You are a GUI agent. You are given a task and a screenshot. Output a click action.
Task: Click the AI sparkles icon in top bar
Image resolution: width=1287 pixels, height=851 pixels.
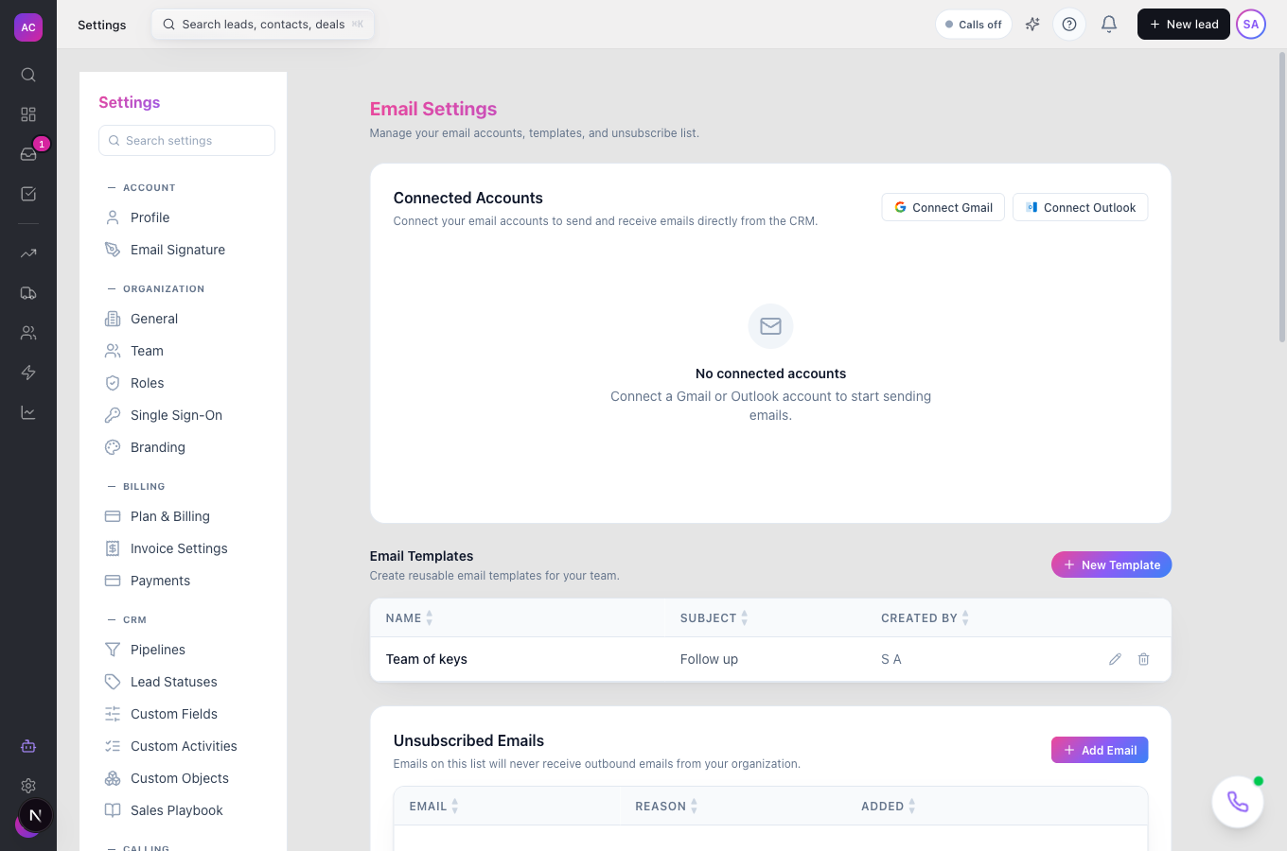pos(1032,25)
